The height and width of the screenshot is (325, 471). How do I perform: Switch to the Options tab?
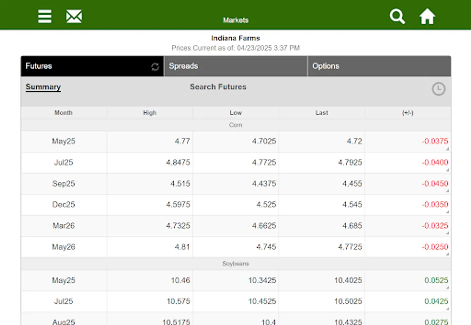point(379,66)
